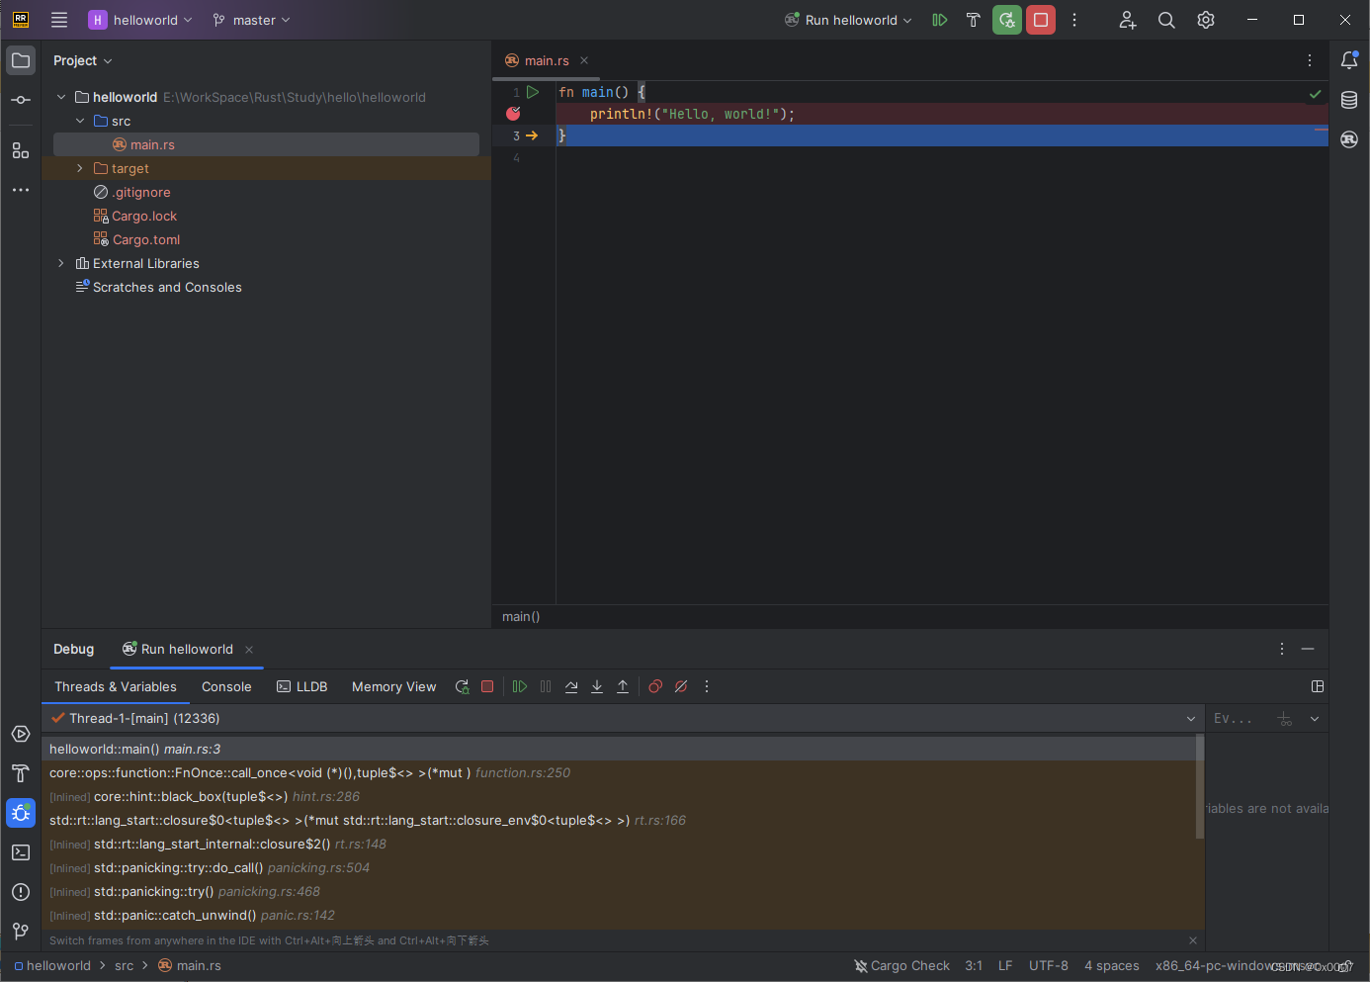
Task: Expand the External Libraries node
Action: [x=61, y=263]
